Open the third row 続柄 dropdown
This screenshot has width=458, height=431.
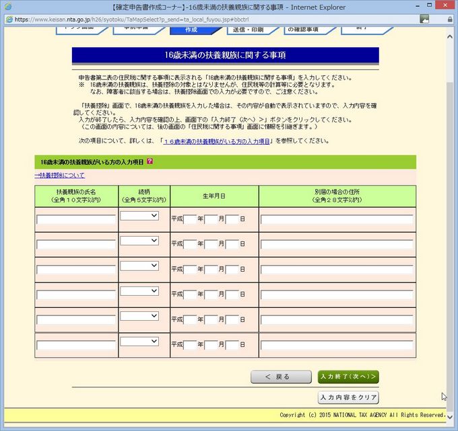tap(139, 266)
